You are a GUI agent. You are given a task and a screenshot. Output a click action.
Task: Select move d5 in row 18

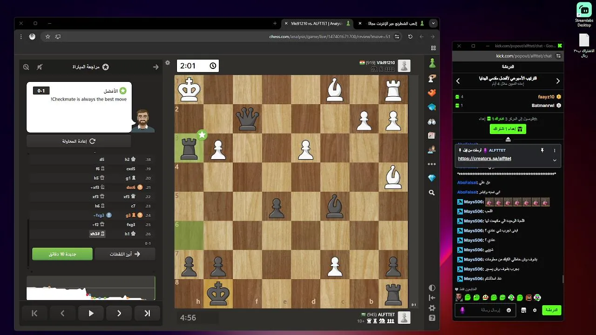[102, 160]
